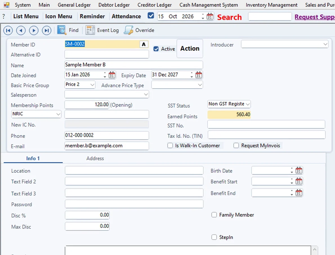Click the E-mail field
This screenshot has height=255, width=335.
click(107, 146)
